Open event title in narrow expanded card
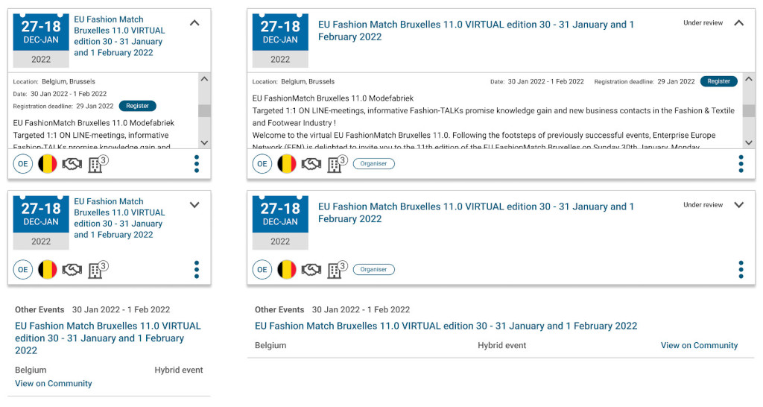This screenshot has height=407, width=763. point(120,36)
